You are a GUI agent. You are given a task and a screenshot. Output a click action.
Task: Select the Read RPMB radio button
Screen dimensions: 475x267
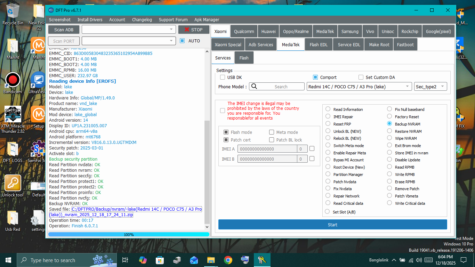(389, 167)
